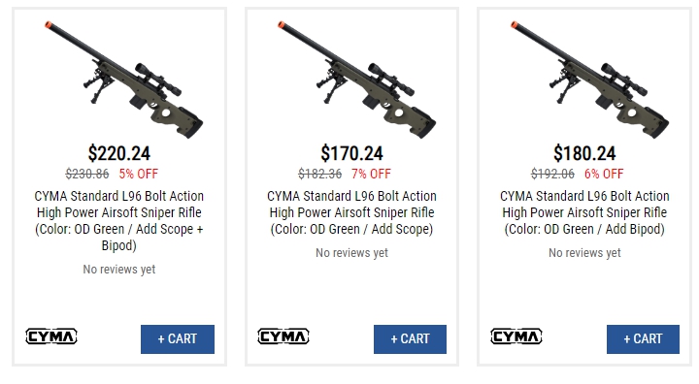Click No reviews yet under $180.24 rifle
699x384 pixels.
(584, 253)
